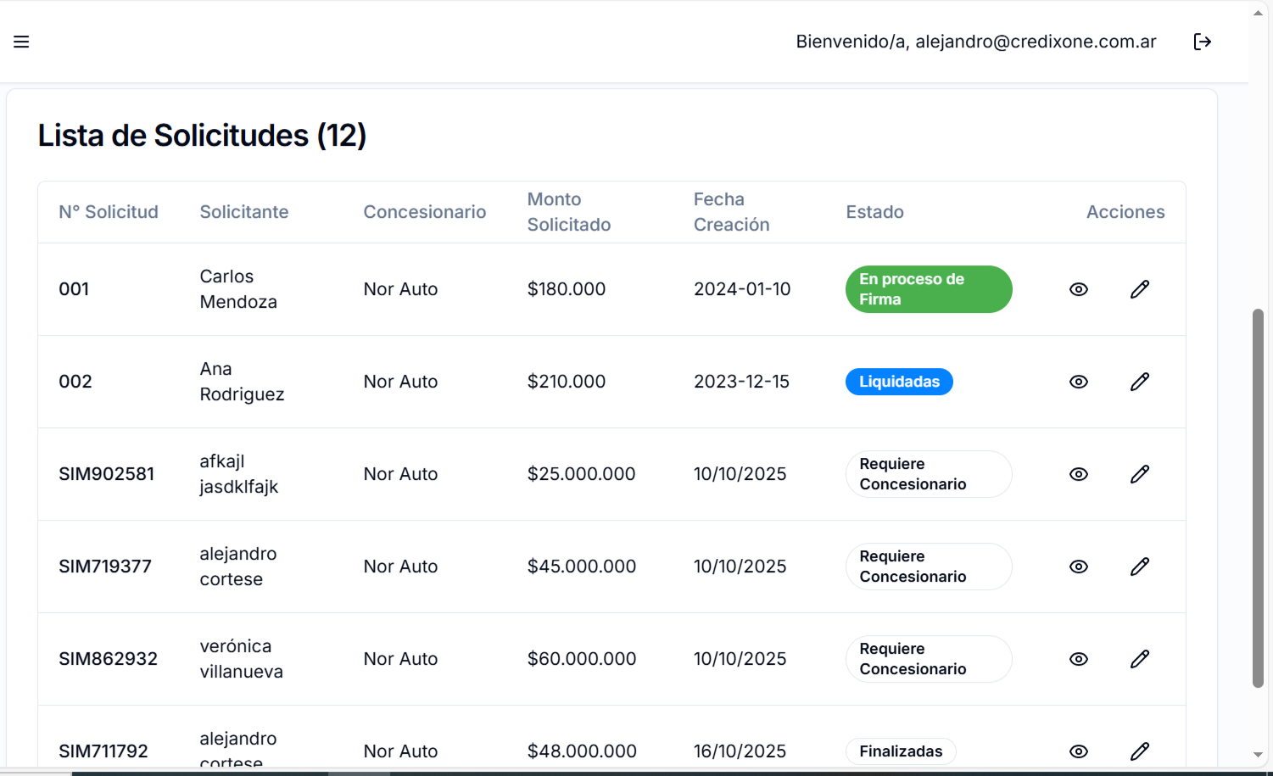1273x776 pixels.
Task: Click the 'Requiere Concesionario' badge on SIM902581
Action: pos(929,474)
